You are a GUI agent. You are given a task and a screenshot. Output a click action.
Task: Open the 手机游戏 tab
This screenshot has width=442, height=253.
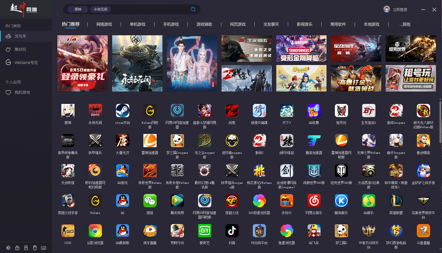pyautogui.click(x=171, y=24)
